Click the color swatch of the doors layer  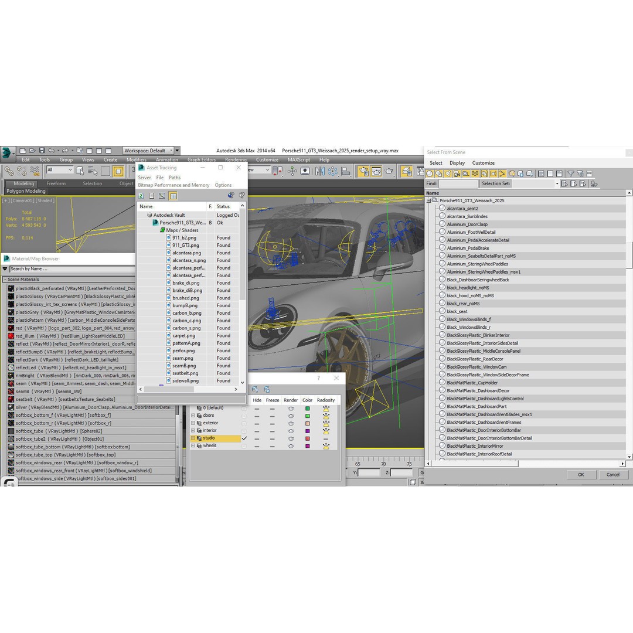pos(307,416)
